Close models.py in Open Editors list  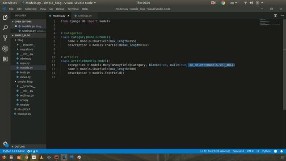click(16, 26)
